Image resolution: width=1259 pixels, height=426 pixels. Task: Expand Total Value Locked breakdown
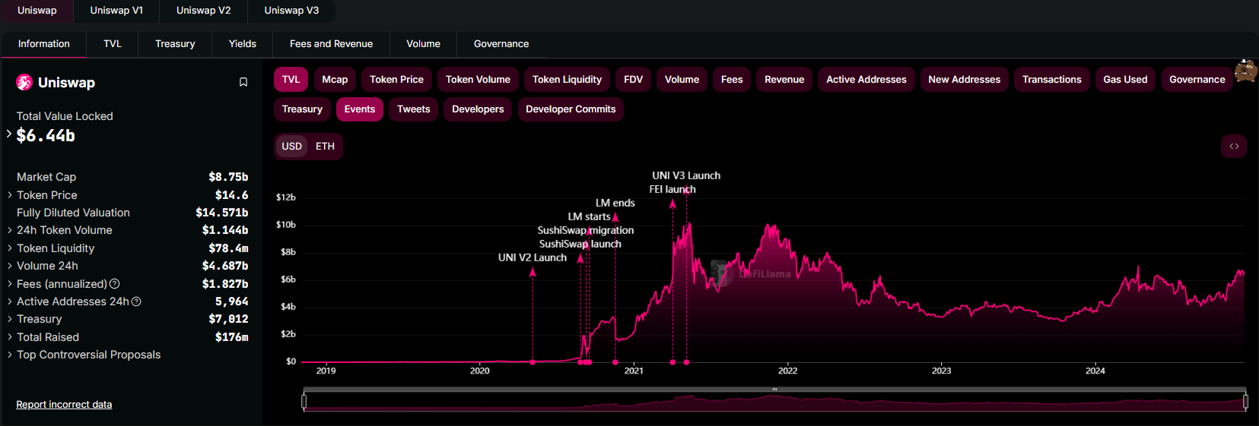pos(9,134)
